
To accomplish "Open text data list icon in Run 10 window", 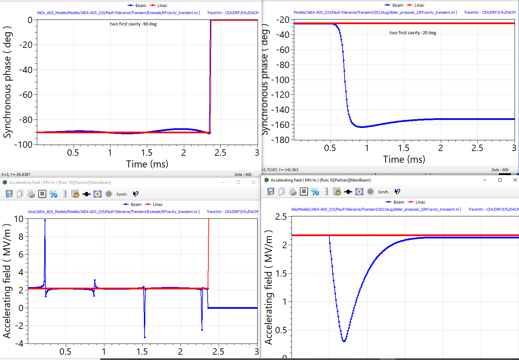I will (42, 194).
